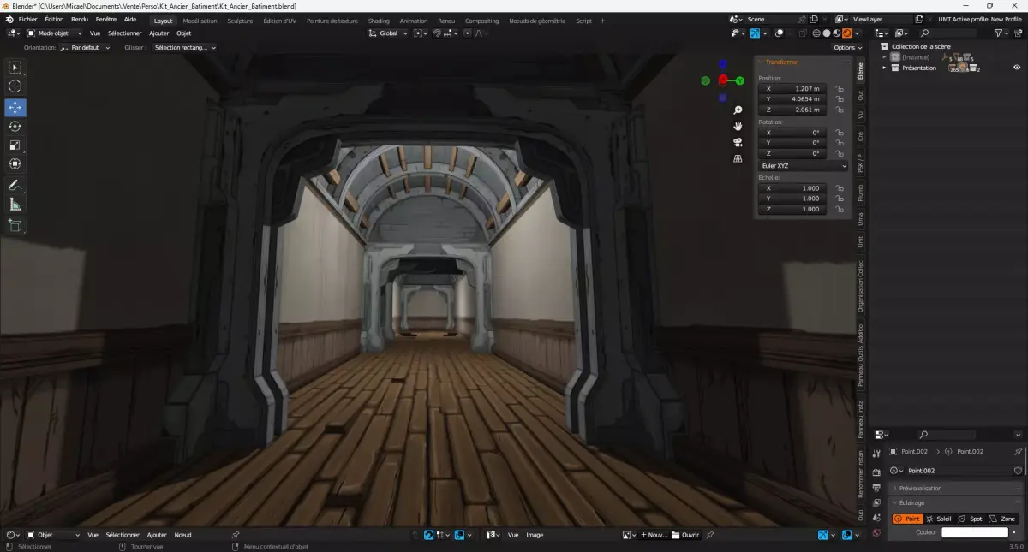Add a new scene next to Scene field
The width and height of the screenshot is (1028, 552).
coord(814,19)
